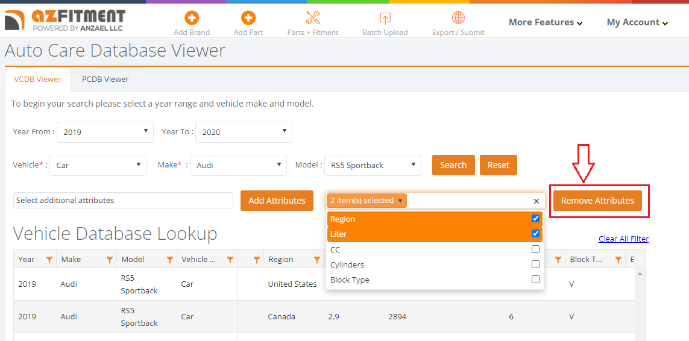Filter the Model column
This screenshot has width=689, height=341.
(x=170, y=260)
